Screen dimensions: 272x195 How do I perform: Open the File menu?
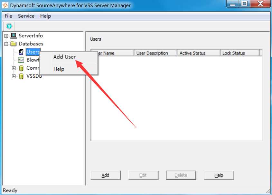pos(8,16)
